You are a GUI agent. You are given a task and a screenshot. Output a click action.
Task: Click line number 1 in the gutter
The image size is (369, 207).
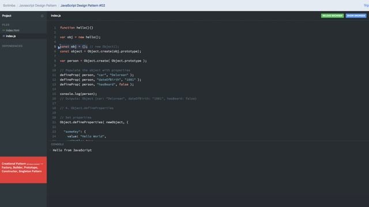(x=55, y=28)
